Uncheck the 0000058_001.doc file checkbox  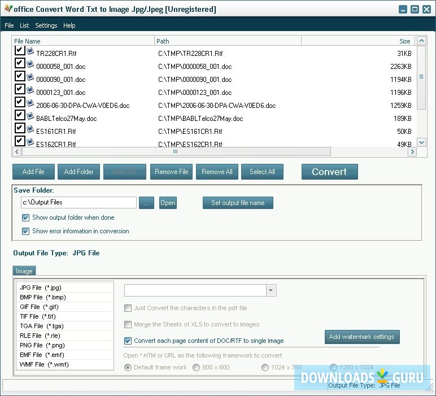(20, 63)
